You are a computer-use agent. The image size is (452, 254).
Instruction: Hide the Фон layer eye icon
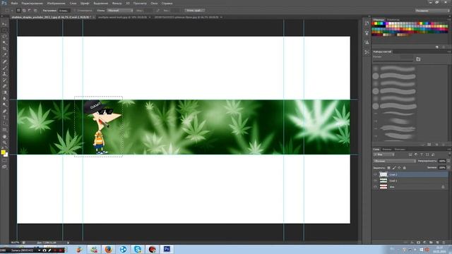click(375, 187)
